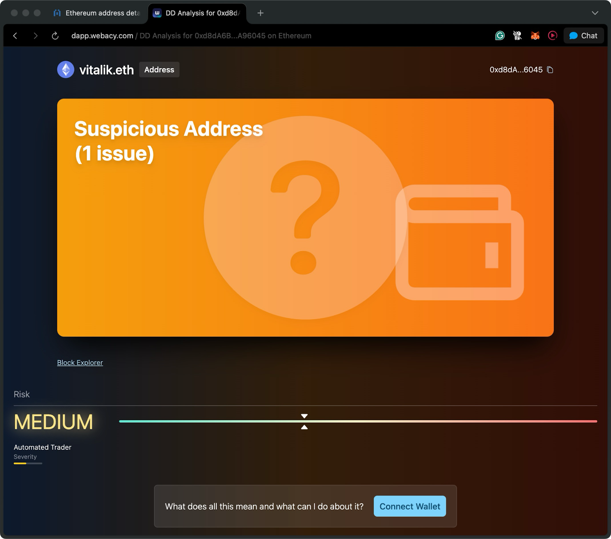Expand the chevron at the window's top right
Viewport: 611px width, 539px height.
pyautogui.click(x=595, y=13)
